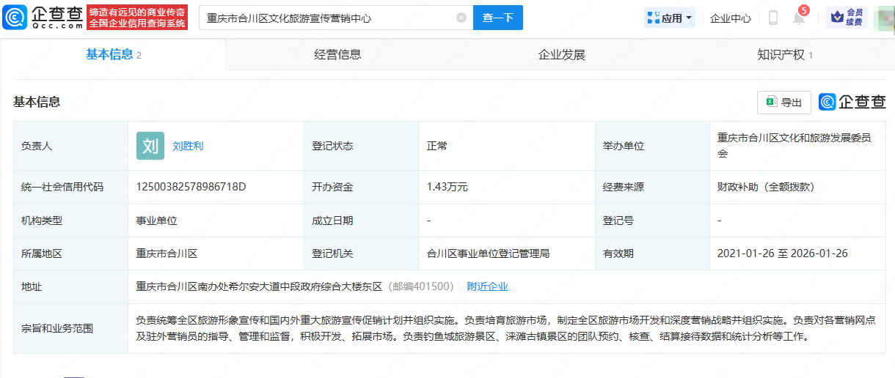This screenshot has width=895, height=378.
Task: Click the 附近企业 link
Action: point(487,286)
